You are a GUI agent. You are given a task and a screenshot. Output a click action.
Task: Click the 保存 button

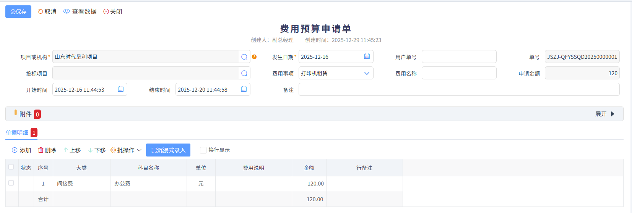pyautogui.click(x=18, y=11)
